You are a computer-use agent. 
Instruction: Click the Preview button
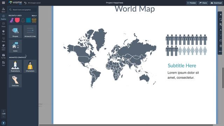point(192,3)
